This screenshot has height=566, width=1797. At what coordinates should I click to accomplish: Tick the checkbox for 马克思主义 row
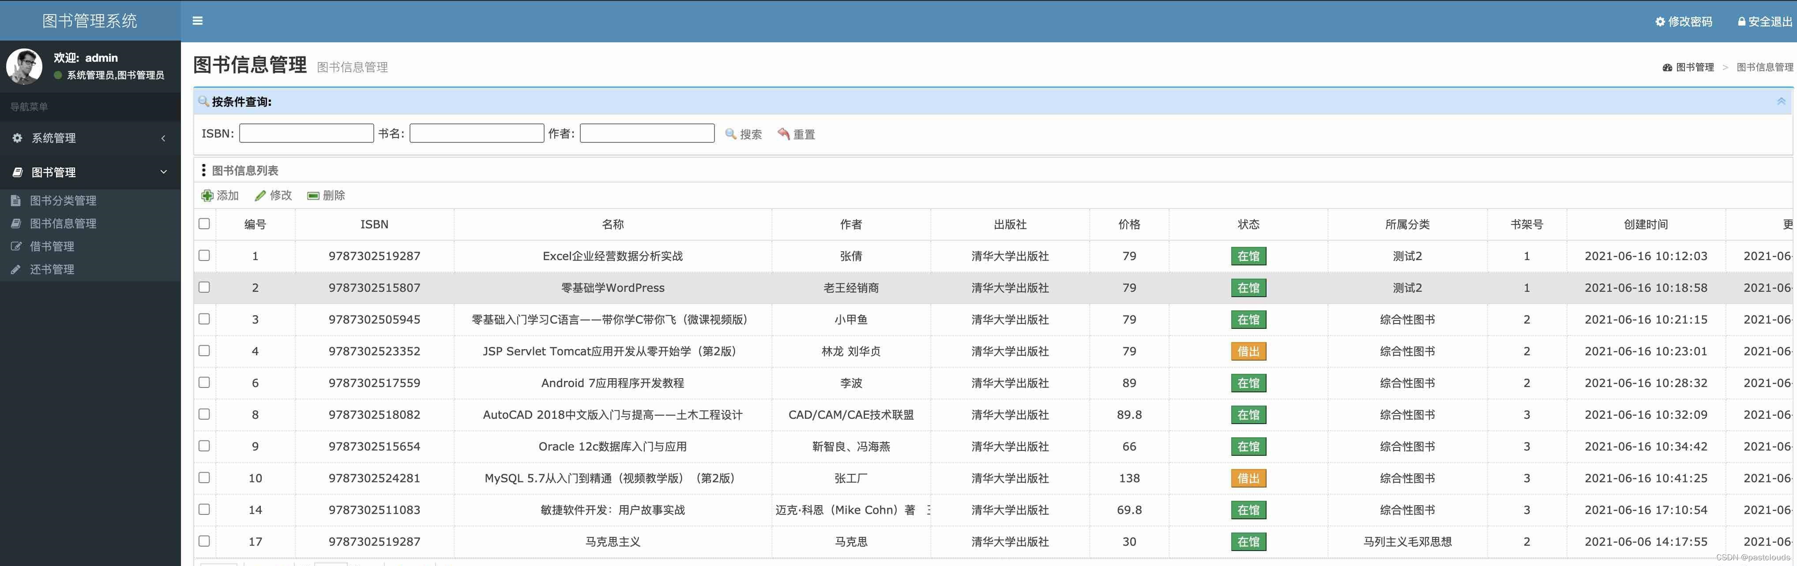[x=204, y=541]
